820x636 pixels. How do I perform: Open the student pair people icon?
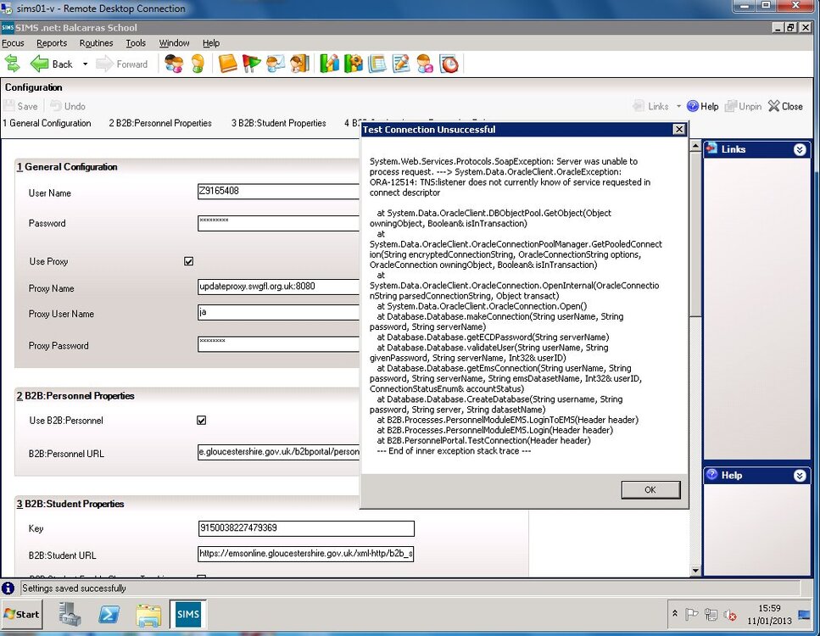click(174, 64)
